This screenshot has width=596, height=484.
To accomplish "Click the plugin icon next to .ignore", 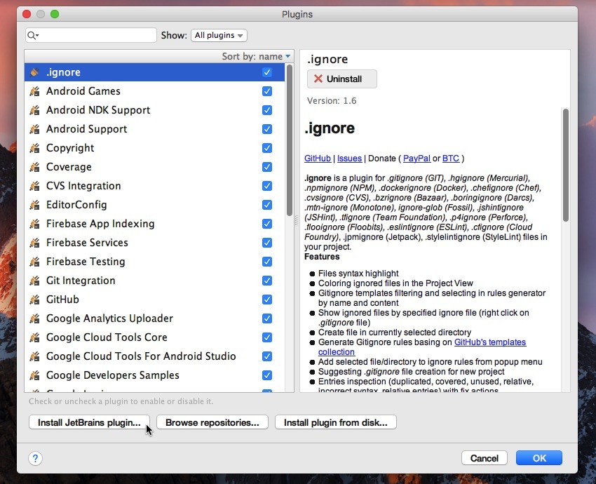I will click(34, 72).
